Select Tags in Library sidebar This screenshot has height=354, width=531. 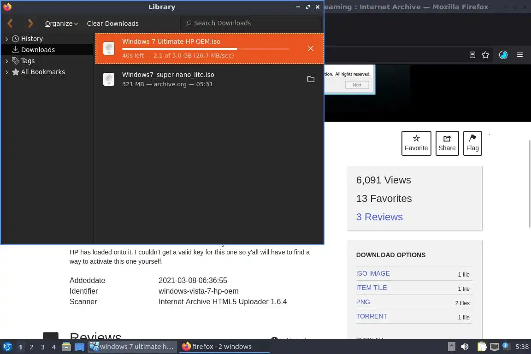pos(28,61)
